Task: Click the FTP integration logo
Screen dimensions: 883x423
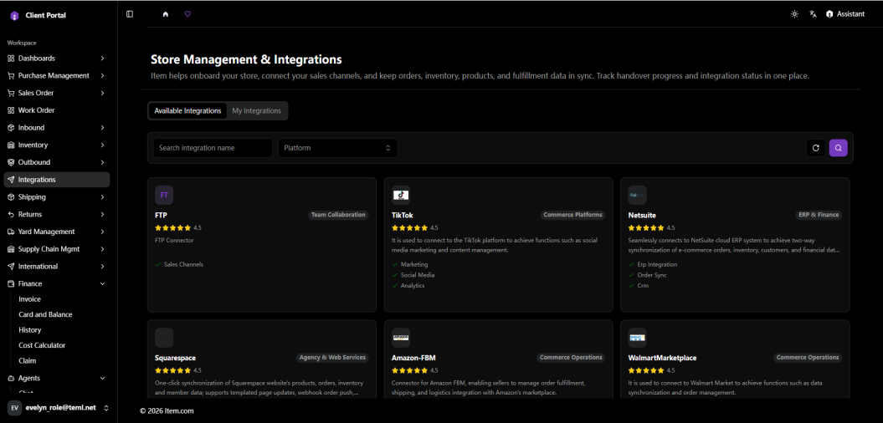Action: (164, 195)
